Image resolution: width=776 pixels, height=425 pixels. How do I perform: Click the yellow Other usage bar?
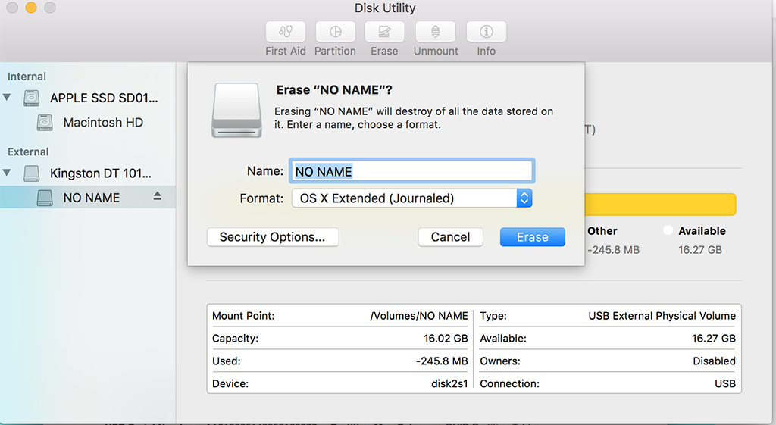660,205
